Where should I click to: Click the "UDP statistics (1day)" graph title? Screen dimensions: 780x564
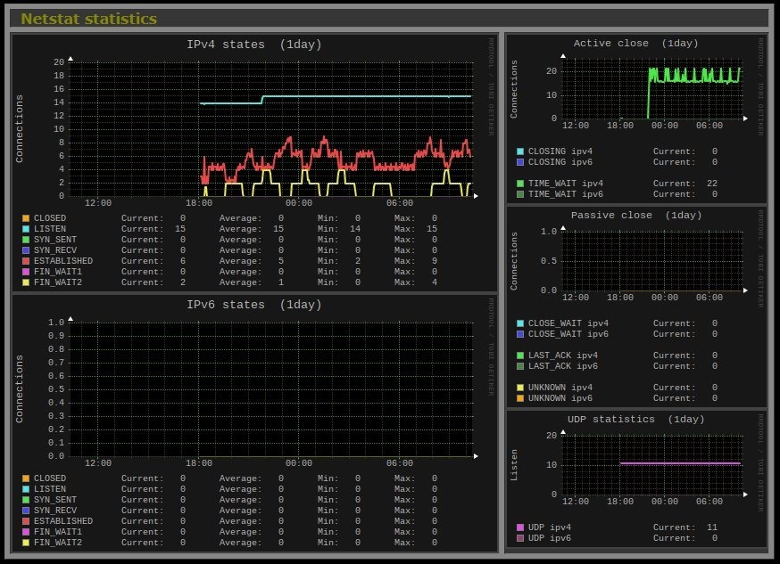point(635,420)
